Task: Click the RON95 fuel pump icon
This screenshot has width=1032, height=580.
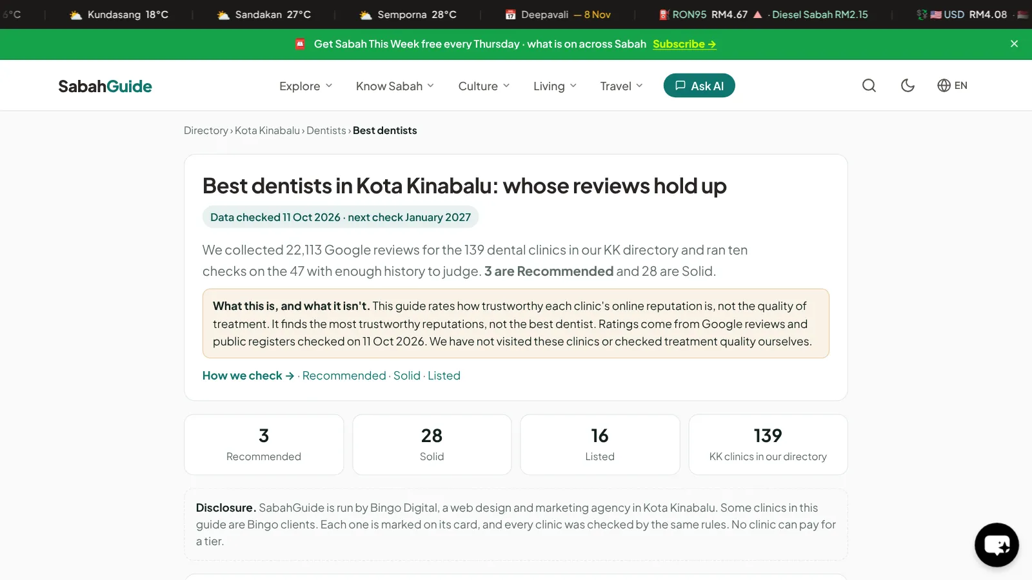Action: pyautogui.click(x=664, y=15)
